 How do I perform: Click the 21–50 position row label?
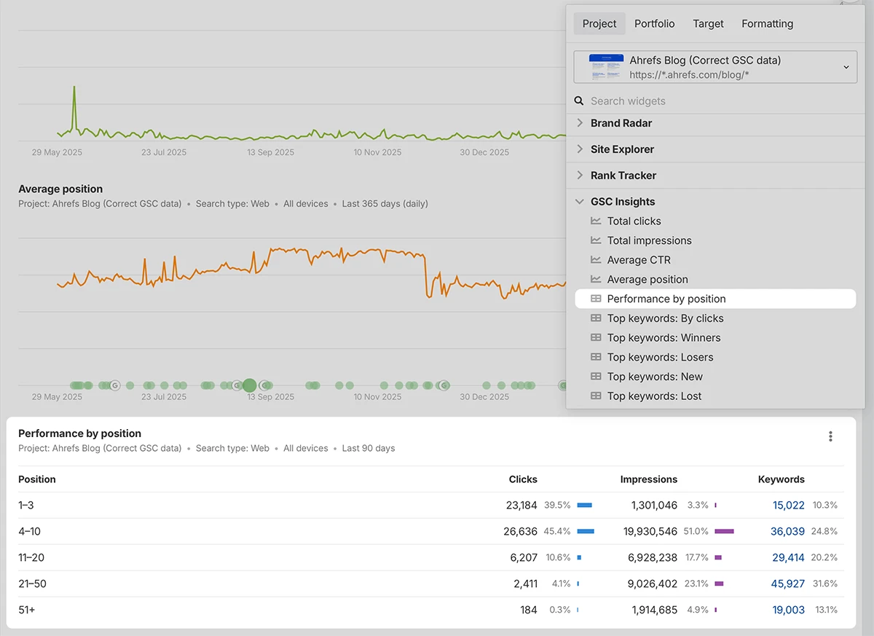tap(32, 584)
